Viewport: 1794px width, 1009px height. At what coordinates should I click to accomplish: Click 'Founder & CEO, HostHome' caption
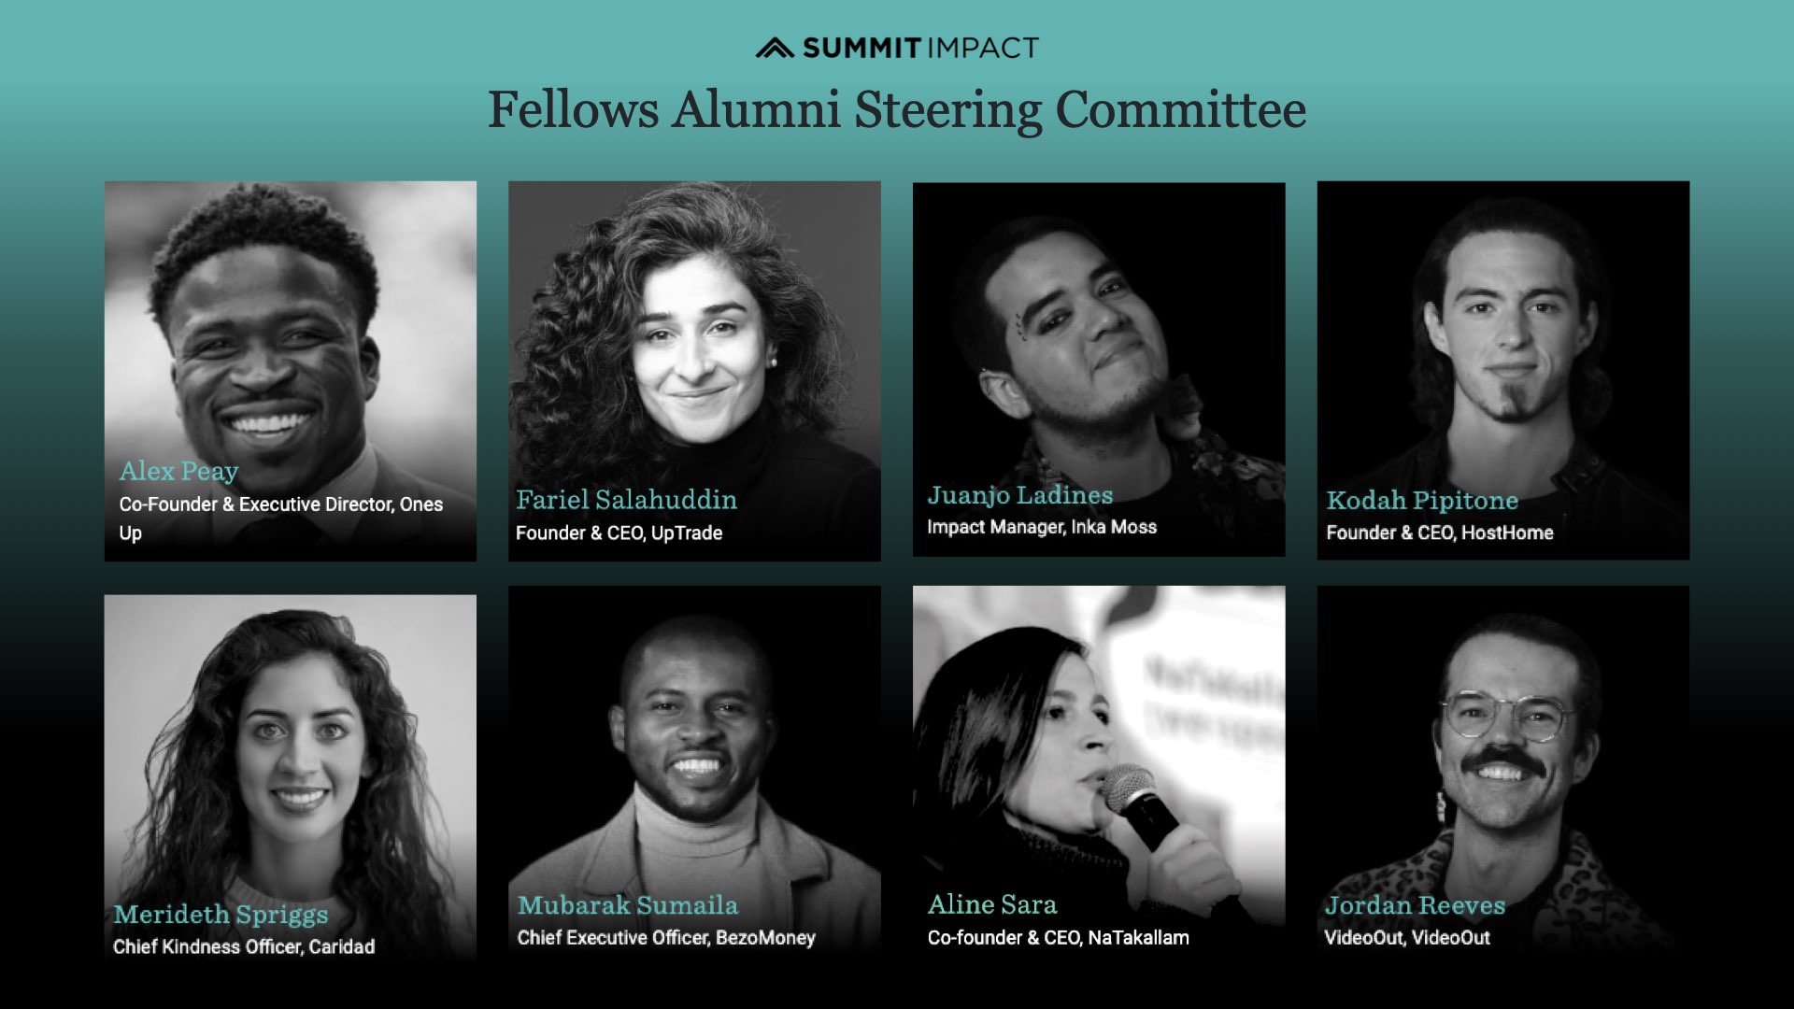point(1440,533)
